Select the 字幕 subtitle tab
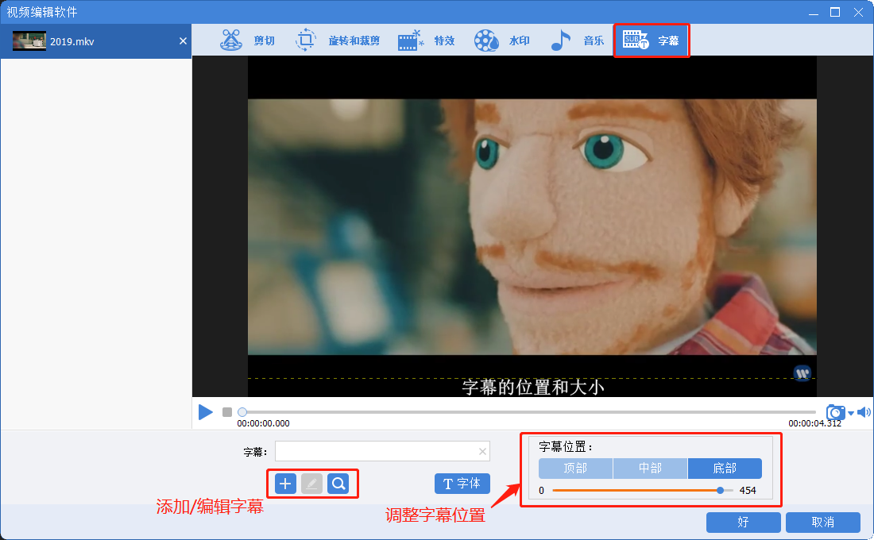This screenshot has width=874, height=540. point(652,40)
